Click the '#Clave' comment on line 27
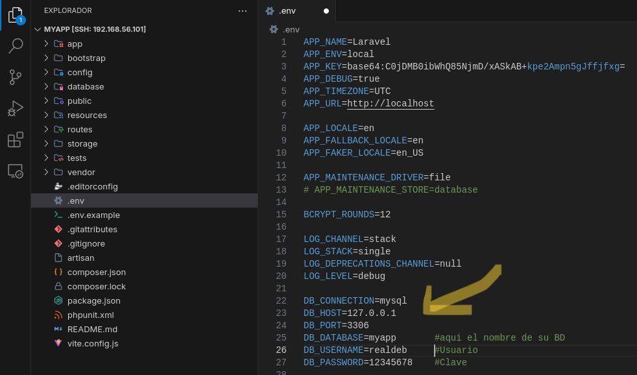This screenshot has height=375, width=637. (x=451, y=363)
